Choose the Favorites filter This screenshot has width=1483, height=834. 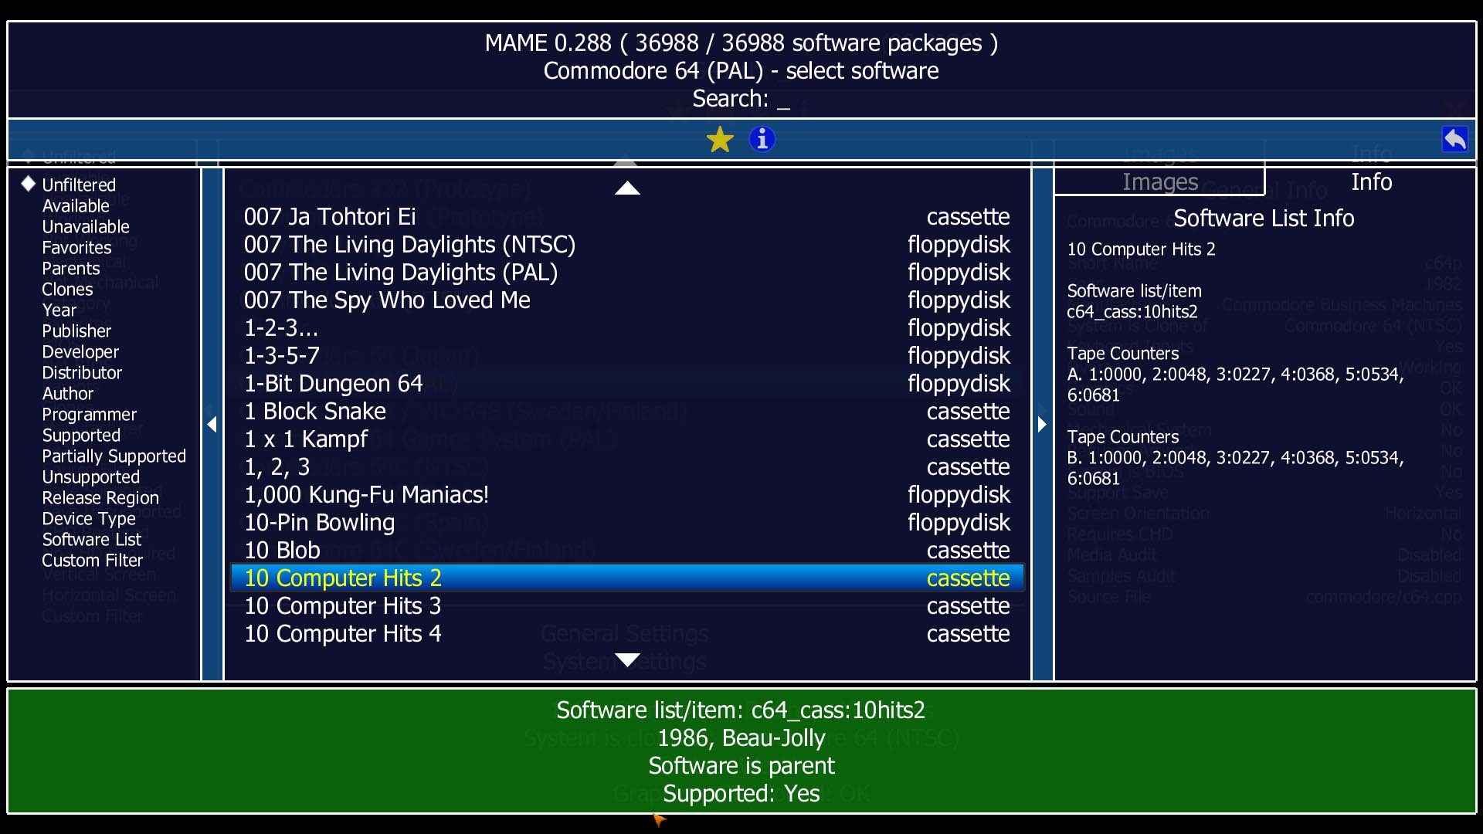tap(76, 247)
